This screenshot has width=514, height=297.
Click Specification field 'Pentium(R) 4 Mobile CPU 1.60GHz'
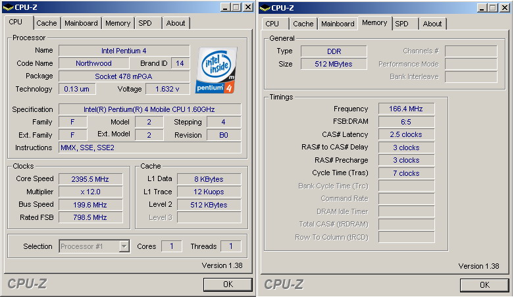tap(150, 109)
